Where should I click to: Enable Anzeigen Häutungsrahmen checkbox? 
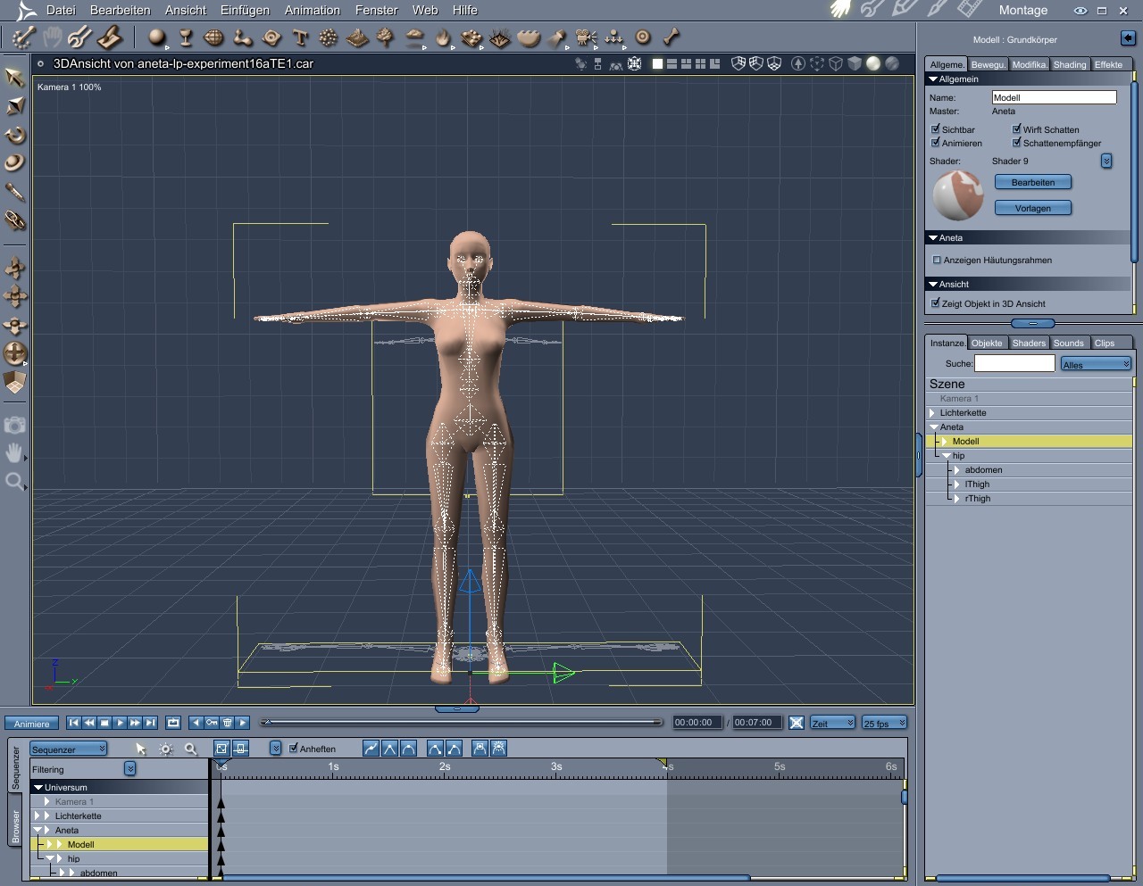(x=937, y=261)
